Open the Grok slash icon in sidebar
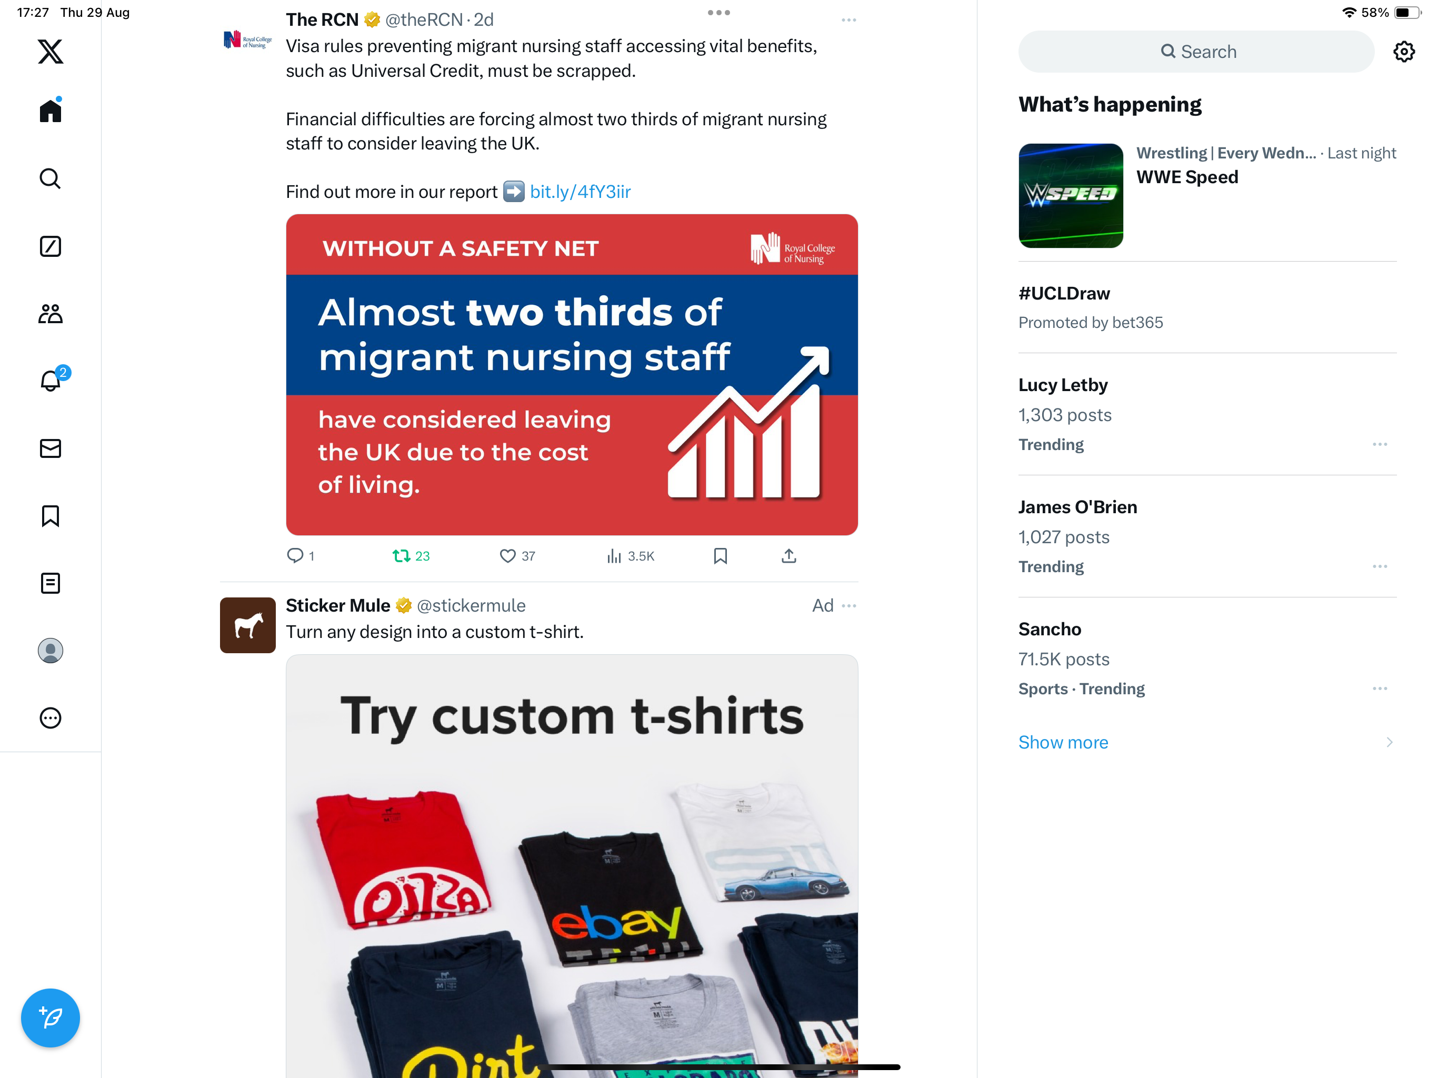1438x1078 pixels. 50,246
